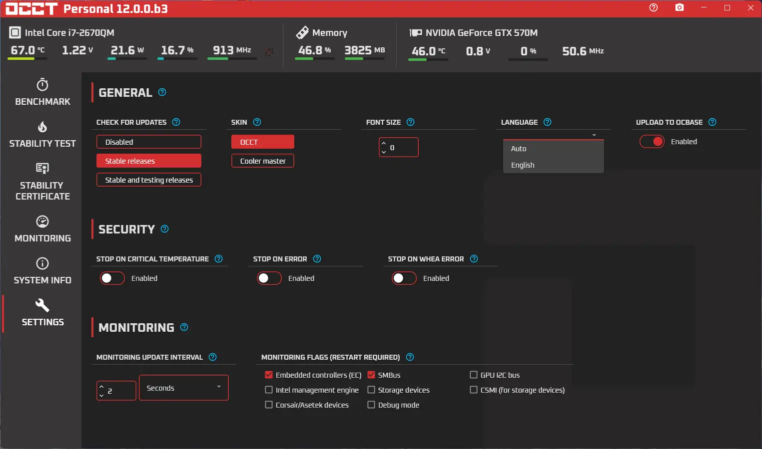Click the Memory module icon

click(302, 32)
